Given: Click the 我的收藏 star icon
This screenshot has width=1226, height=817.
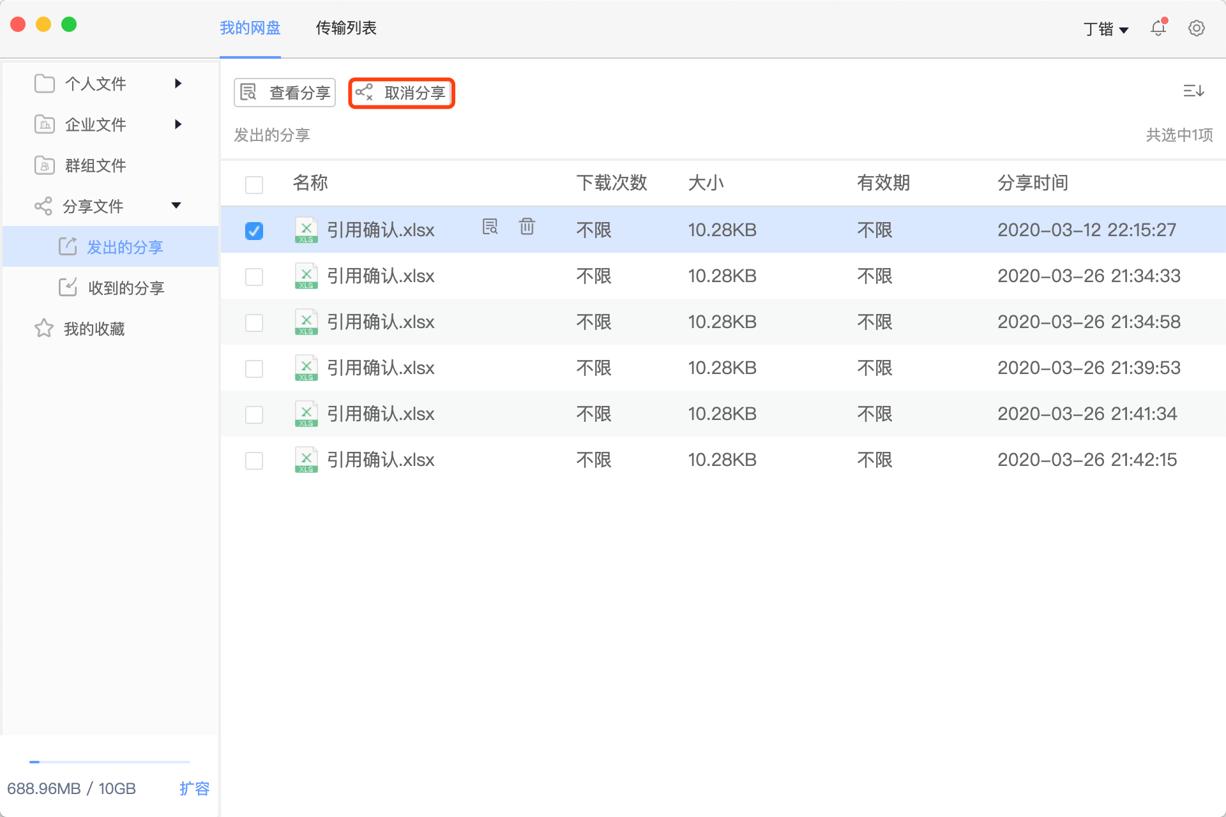Looking at the screenshot, I should click(x=44, y=328).
